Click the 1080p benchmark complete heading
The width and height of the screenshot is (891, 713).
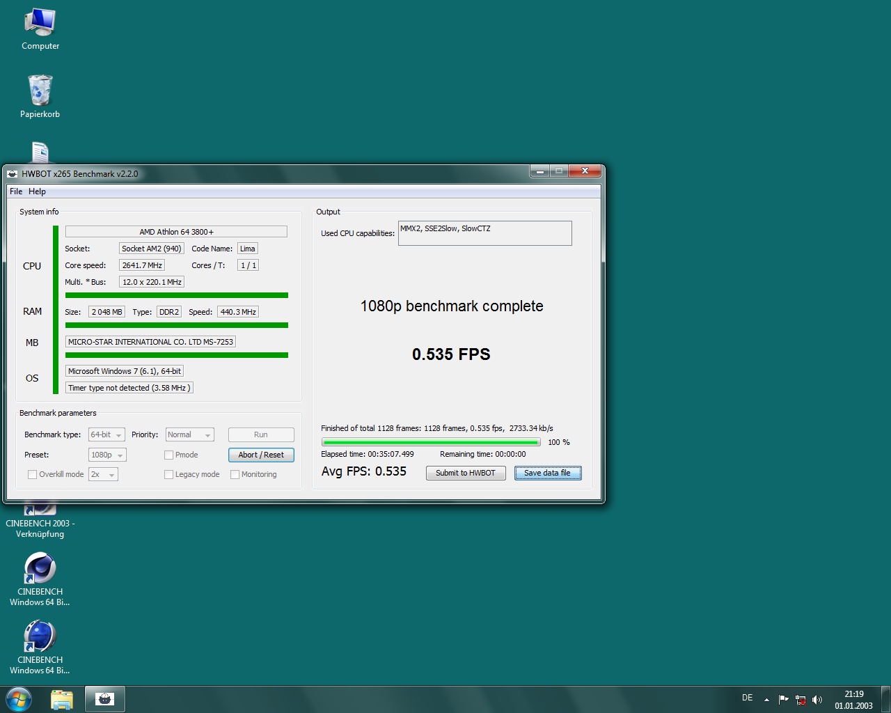452,306
